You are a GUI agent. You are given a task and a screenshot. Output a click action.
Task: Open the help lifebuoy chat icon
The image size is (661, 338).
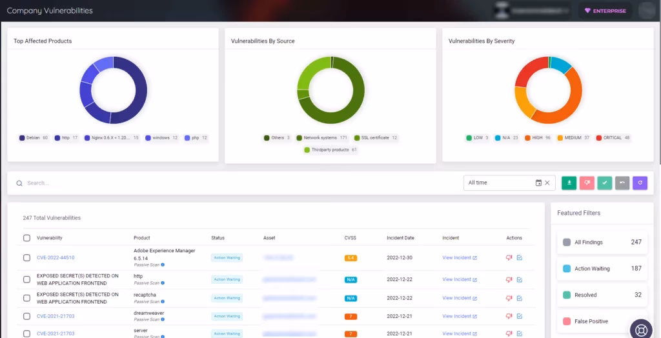[x=641, y=330]
